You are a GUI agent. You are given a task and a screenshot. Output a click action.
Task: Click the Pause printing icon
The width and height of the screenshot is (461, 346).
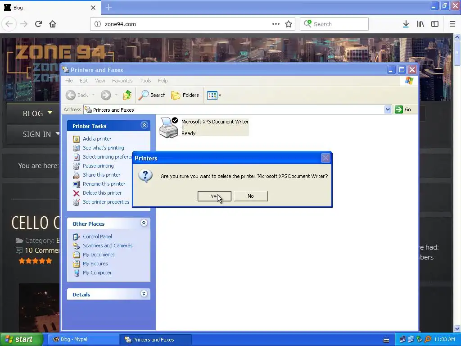(x=77, y=166)
